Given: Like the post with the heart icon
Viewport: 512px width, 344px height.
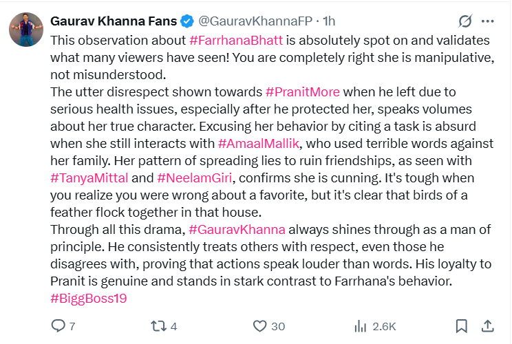Looking at the screenshot, I should (259, 325).
